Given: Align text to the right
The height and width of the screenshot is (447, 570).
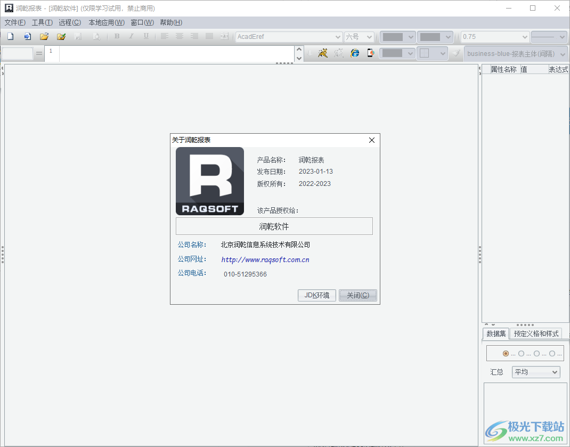Looking at the screenshot, I should point(194,36).
